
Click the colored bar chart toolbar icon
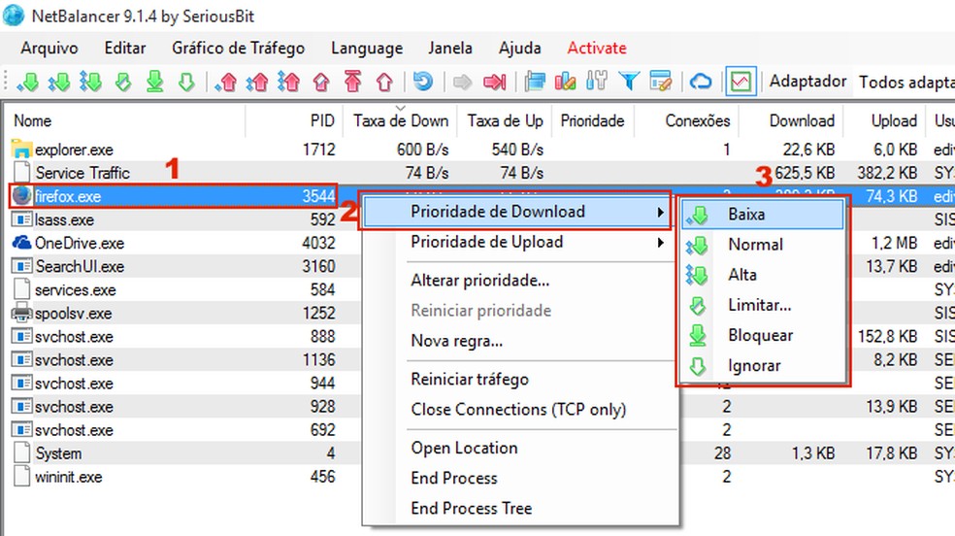click(x=566, y=81)
